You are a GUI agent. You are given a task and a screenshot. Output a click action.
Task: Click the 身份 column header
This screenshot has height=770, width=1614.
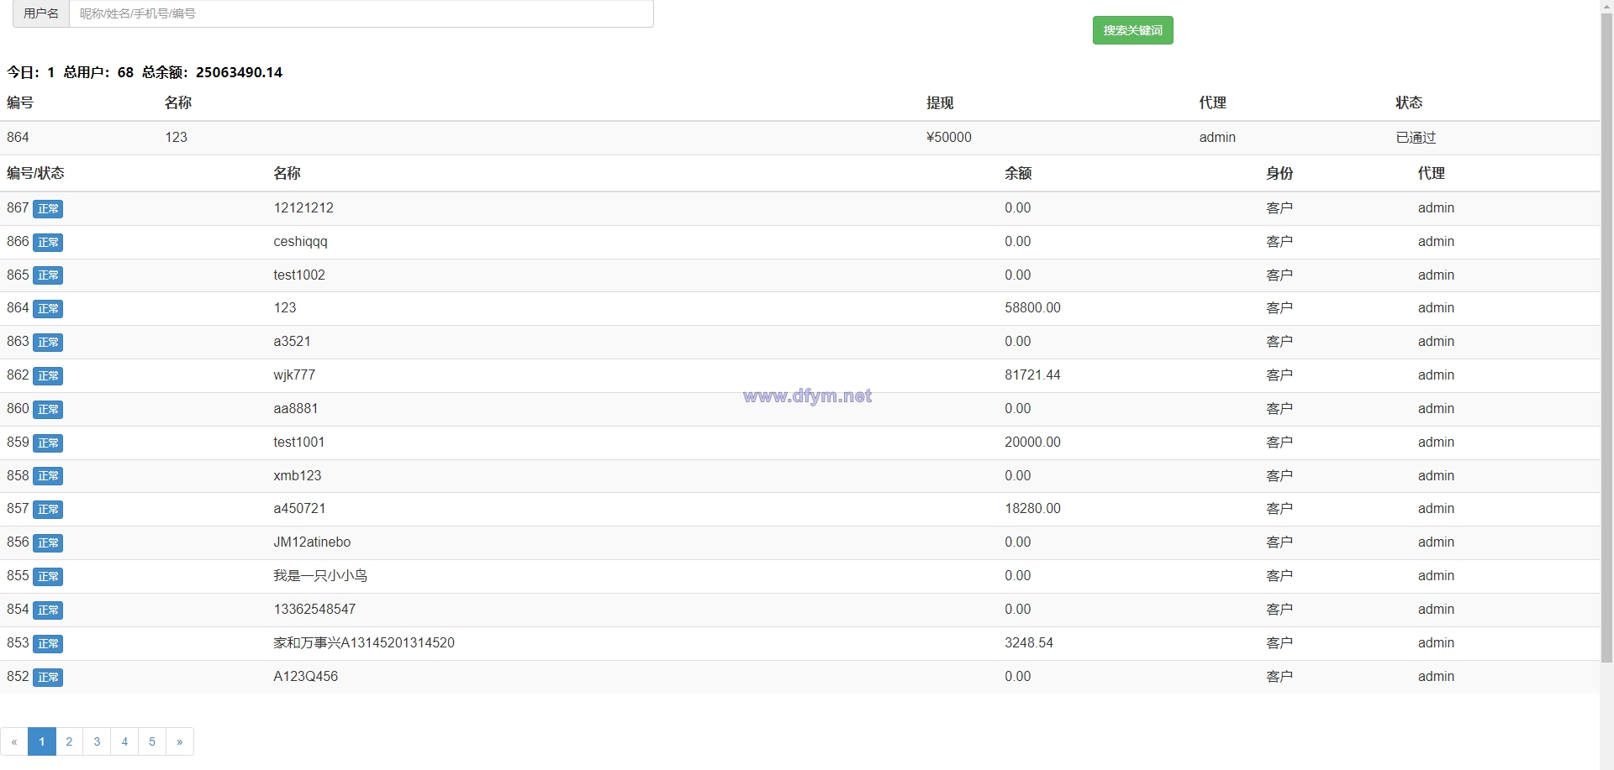(x=1279, y=173)
